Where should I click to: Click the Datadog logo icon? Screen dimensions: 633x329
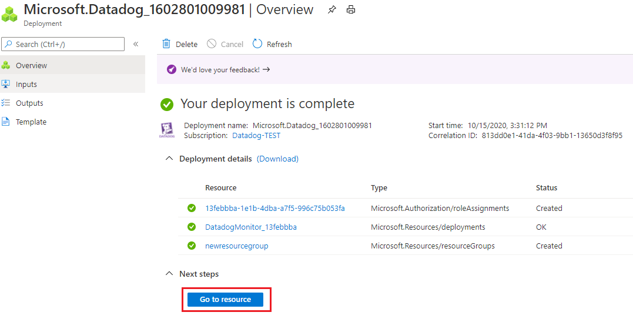tap(167, 130)
